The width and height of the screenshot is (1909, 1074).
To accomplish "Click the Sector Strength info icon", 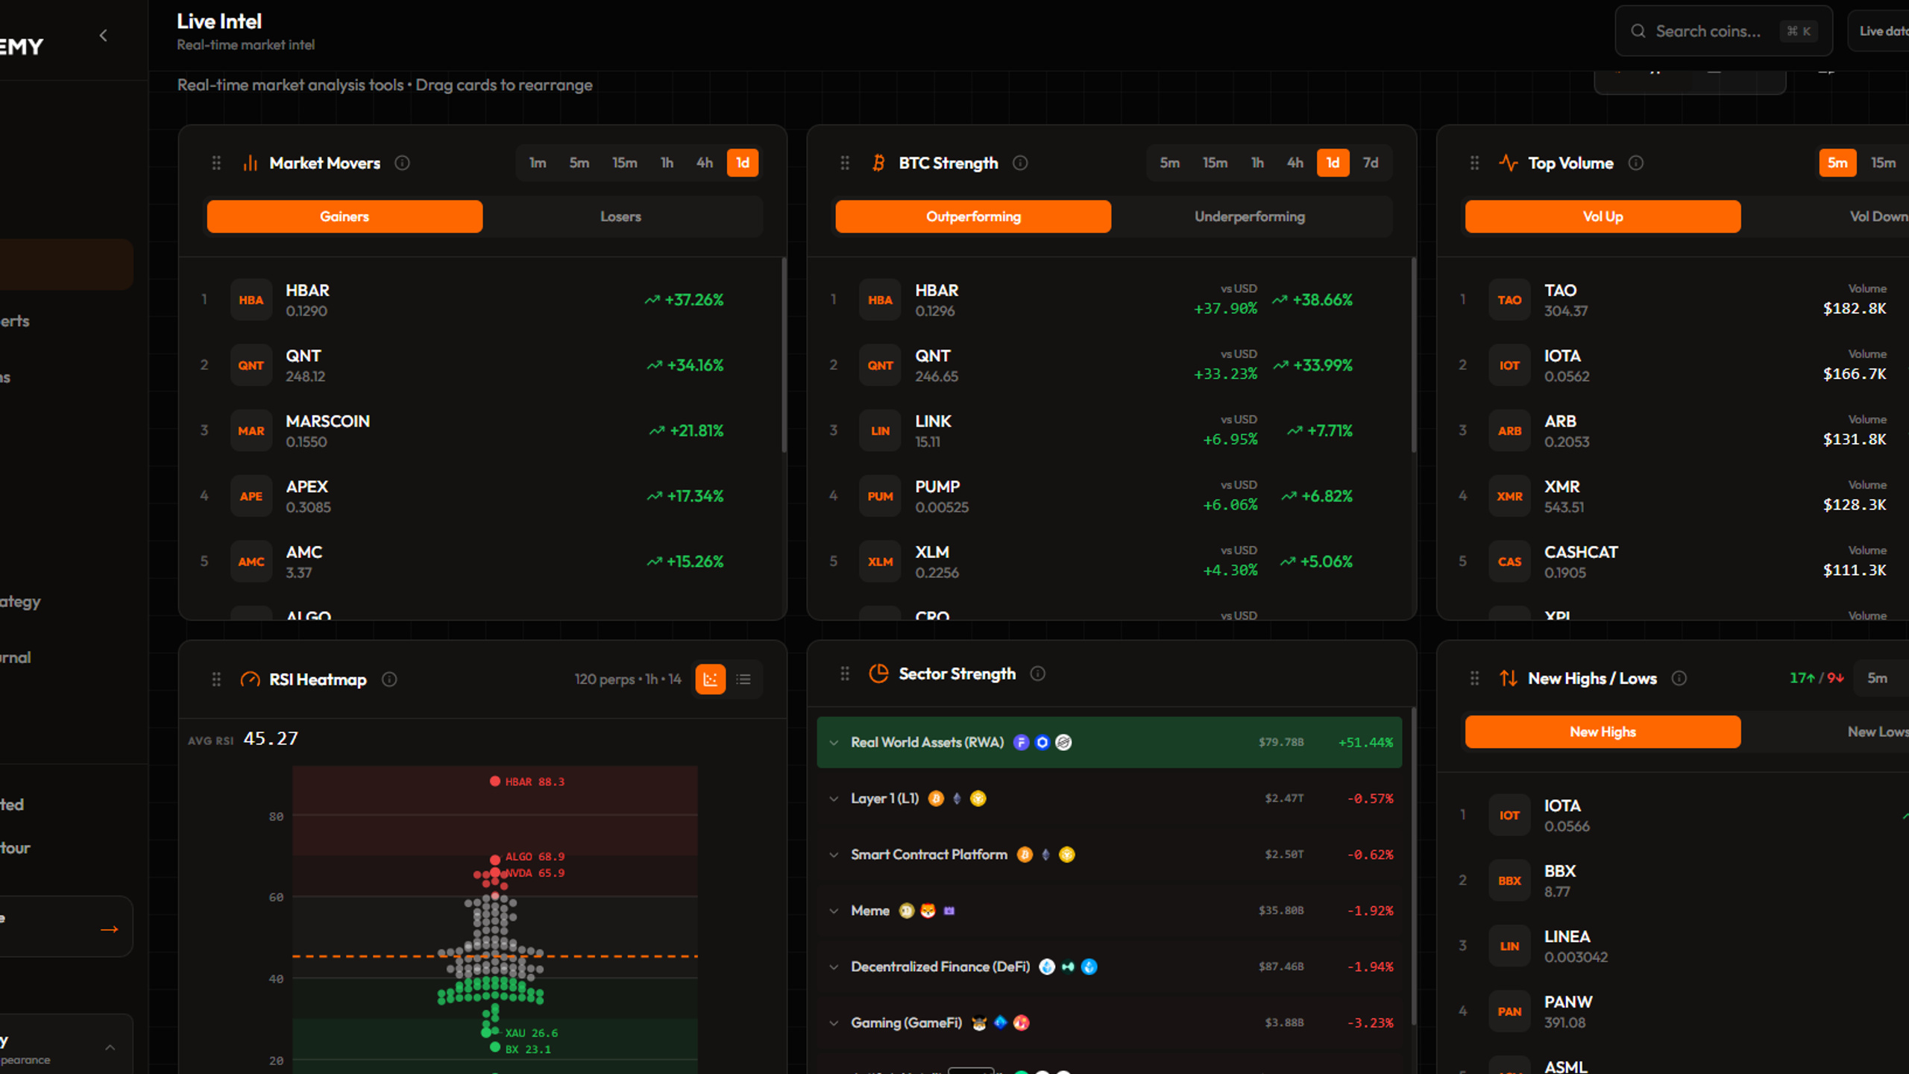I will [x=1037, y=673].
